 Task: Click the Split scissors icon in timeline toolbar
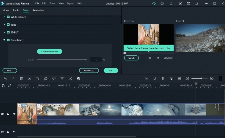pos(30,78)
